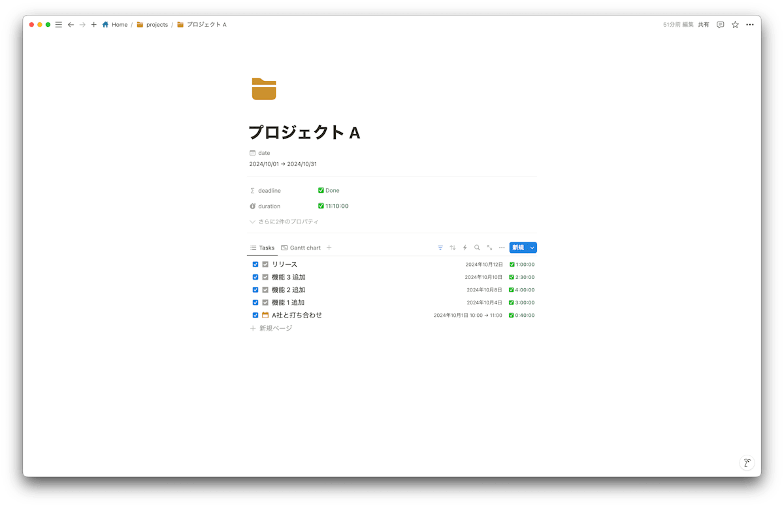Click the blue 新規 button
The height and width of the screenshot is (507, 784).
[x=519, y=248]
